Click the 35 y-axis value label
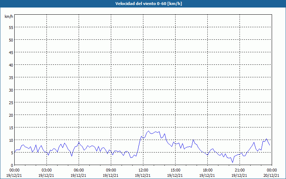Image resolution: width=286 pixels, height=179 pixels. coord(11,77)
